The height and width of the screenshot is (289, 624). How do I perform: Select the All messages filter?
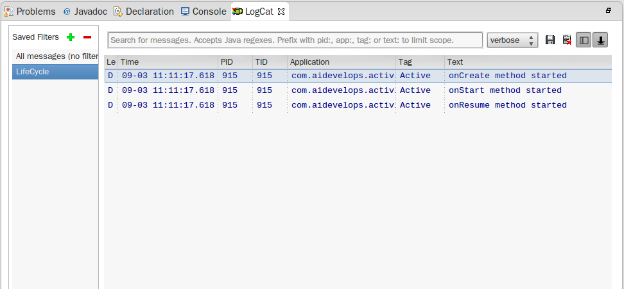56,56
